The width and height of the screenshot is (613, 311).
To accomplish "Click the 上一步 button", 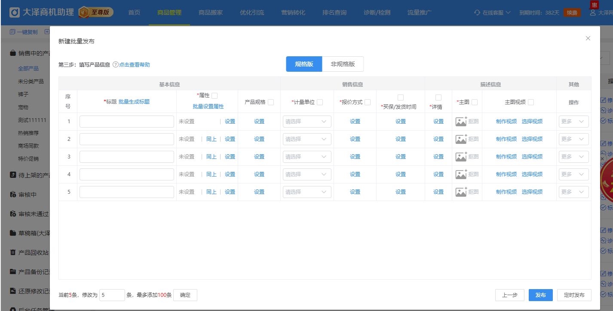I will [509, 295].
